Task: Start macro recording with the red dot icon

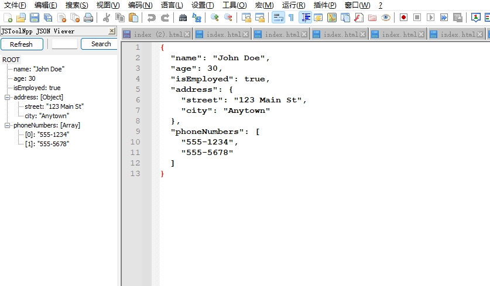Action: 403,18
